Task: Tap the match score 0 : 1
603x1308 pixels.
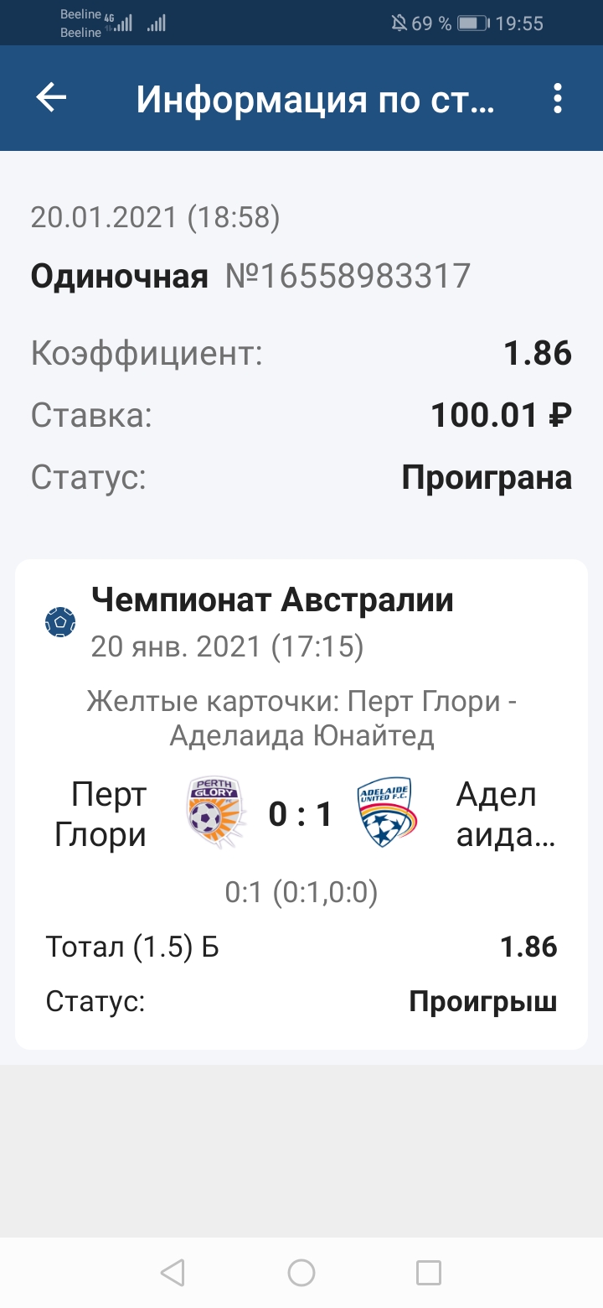Action: (x=301, y=814)
